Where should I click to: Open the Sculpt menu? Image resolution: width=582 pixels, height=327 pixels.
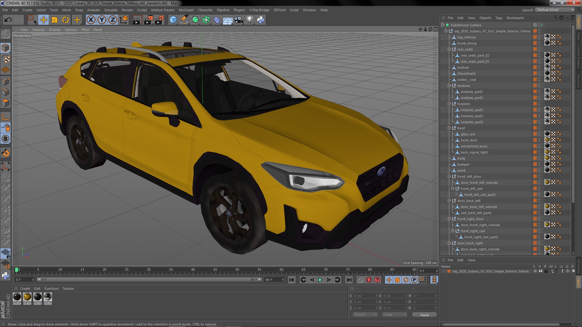[x=142, y=10]
